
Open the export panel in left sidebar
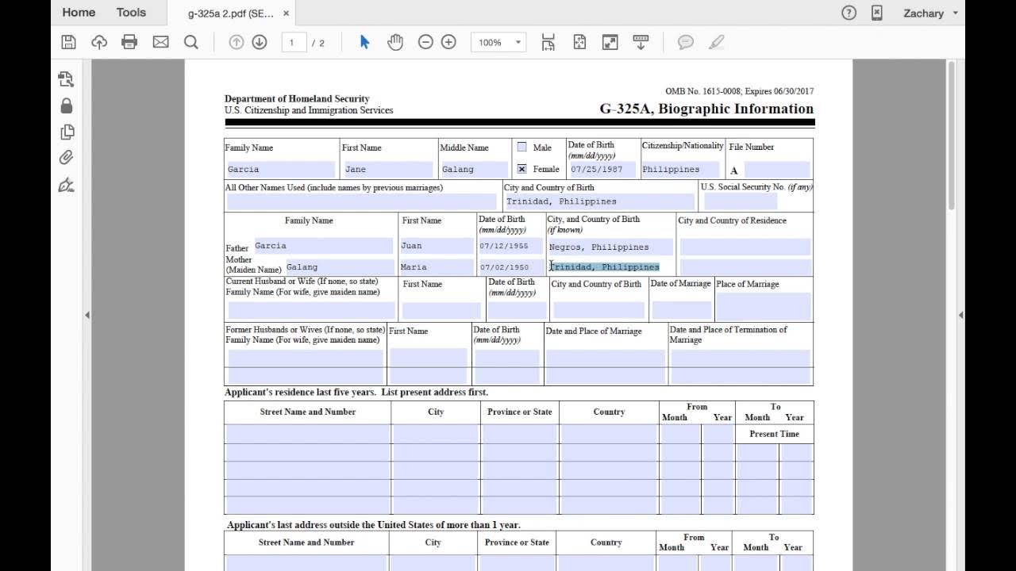[x=66, y=79]
